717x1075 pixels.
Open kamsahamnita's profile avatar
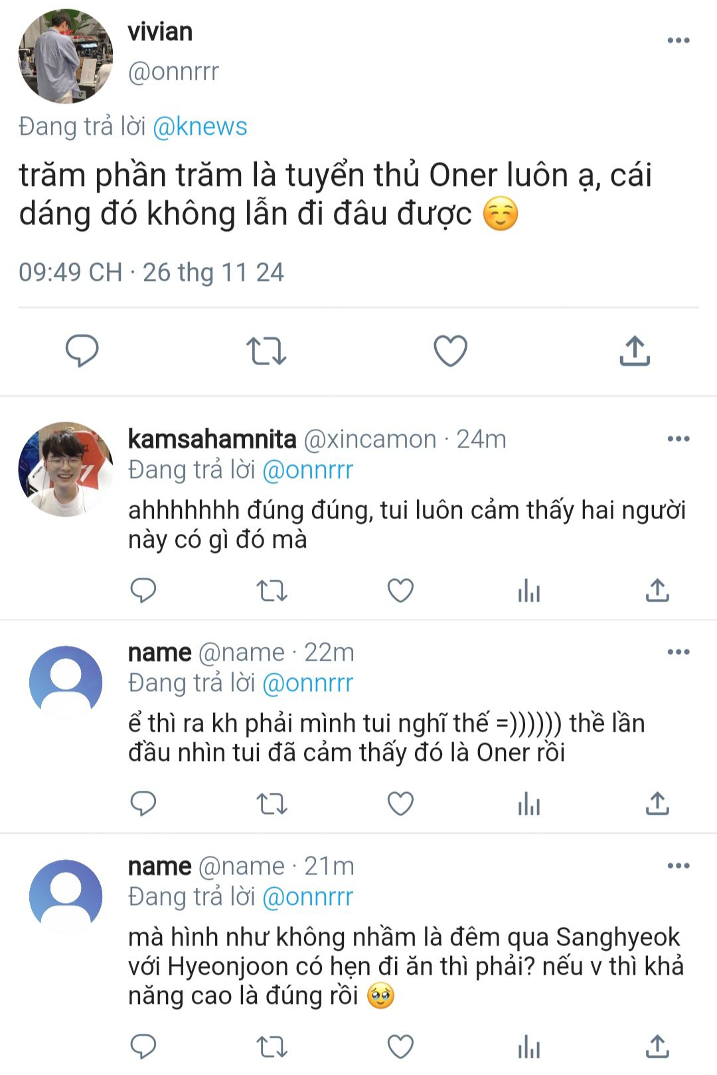click(x=65, y=469)
